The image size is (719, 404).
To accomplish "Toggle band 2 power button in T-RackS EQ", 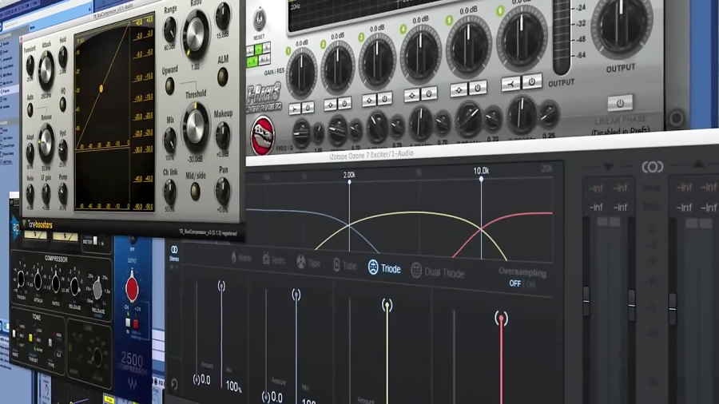I will (345, 104).
